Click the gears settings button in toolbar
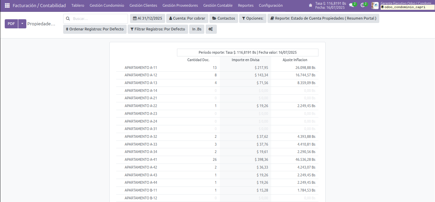Image resolution: width=435 pixels, height=202 pixels. pyautogui.click(x=210, y=29)
